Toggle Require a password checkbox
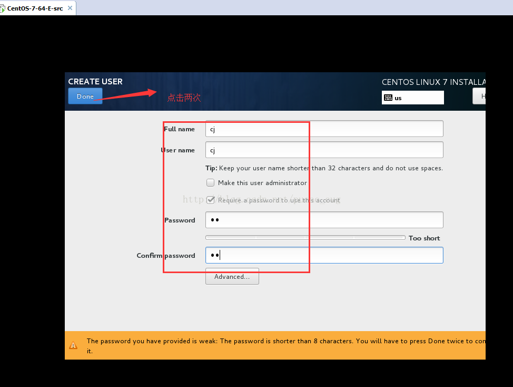This screenshot has height=387, width=513. pos(210,200)
